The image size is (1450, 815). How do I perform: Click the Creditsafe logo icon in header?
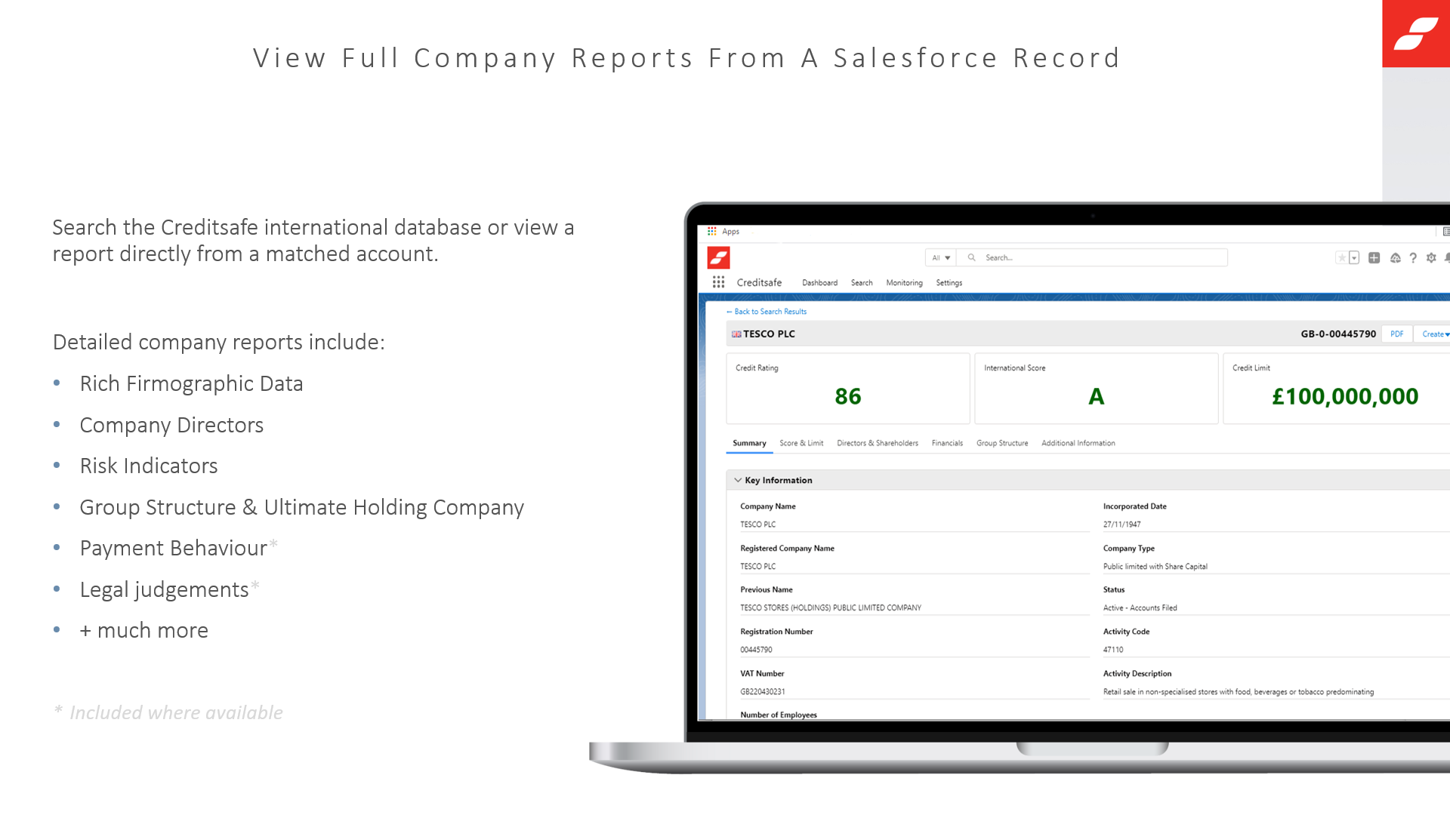[x=718, y=258]
